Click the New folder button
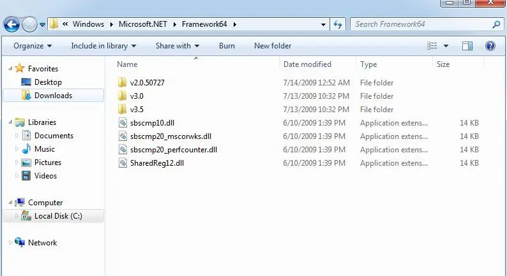The width and height of the screenshot is (507, 276). tap(273, 46)
